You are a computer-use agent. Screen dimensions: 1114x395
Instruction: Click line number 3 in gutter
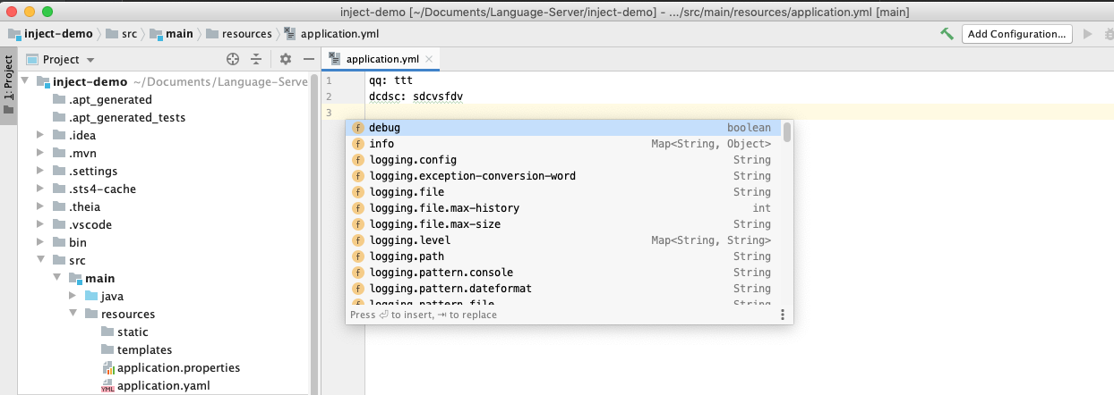329,112
